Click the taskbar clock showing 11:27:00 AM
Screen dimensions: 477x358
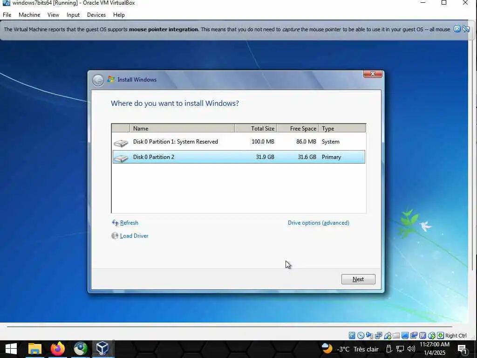click(435, 344)
